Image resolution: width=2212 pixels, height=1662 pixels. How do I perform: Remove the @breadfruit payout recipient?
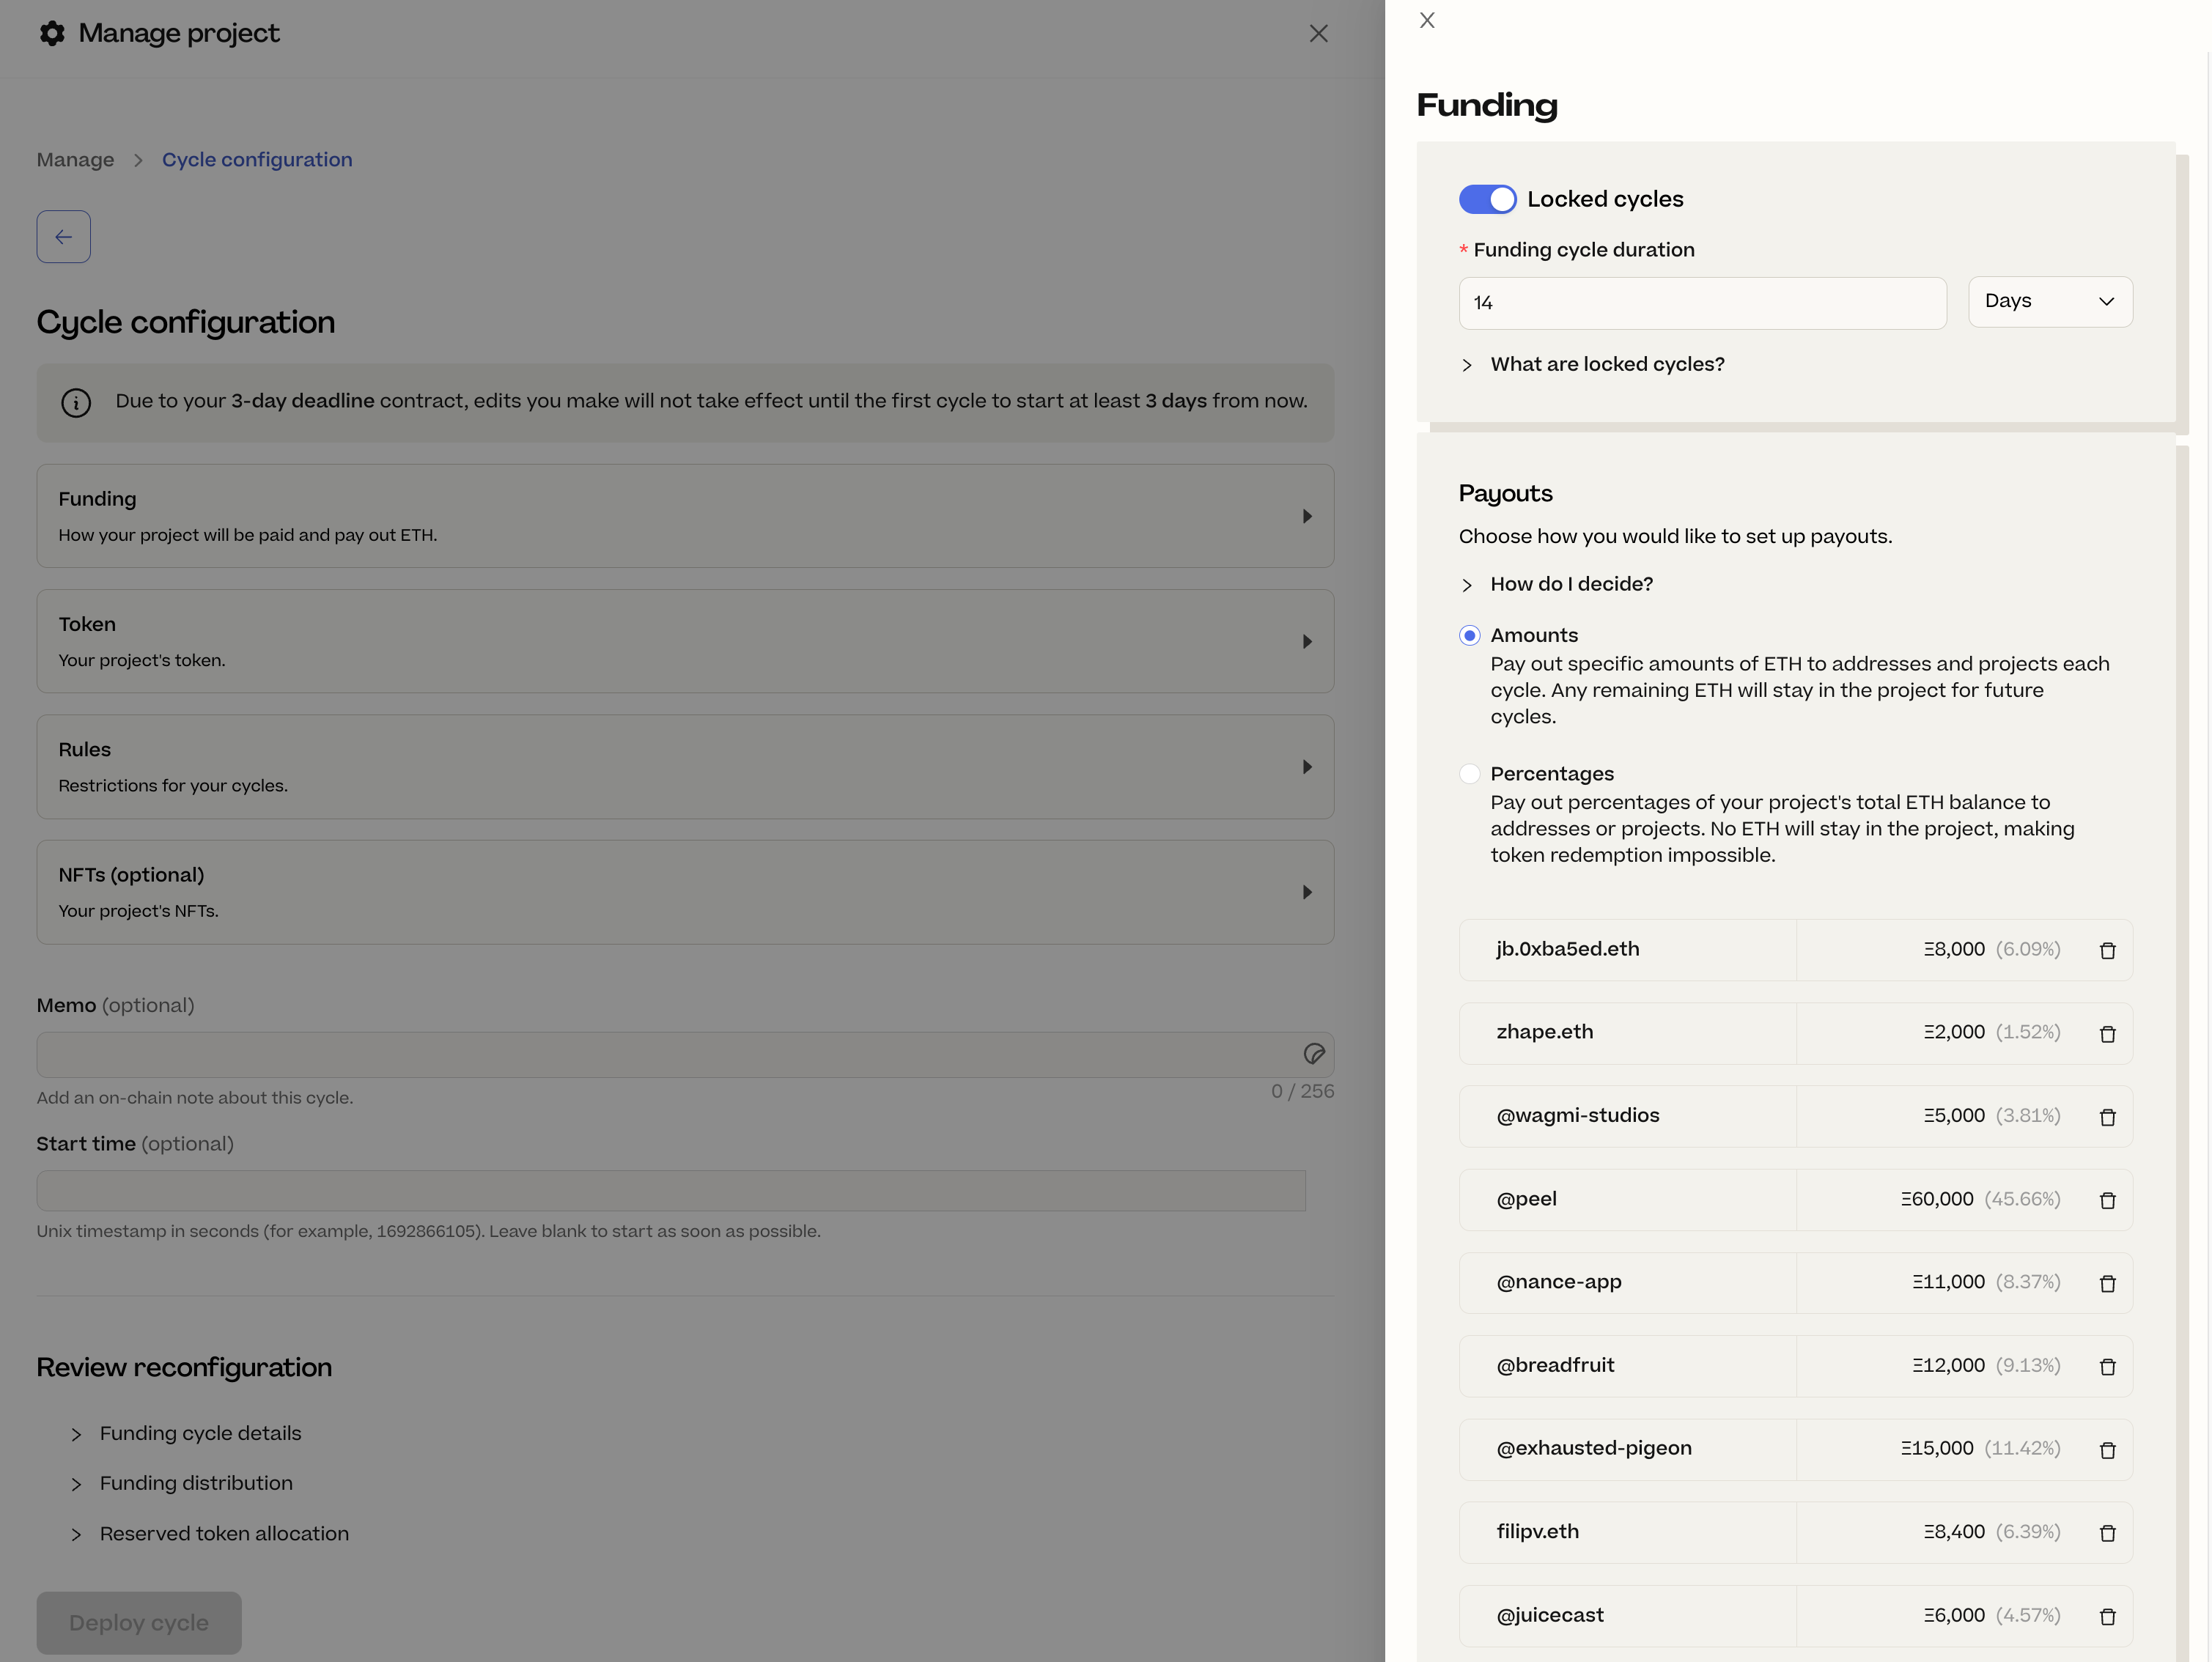(2108, 1366)
